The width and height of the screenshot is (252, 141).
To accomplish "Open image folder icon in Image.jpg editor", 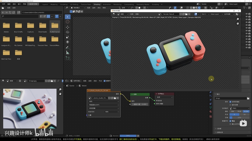I will [x=52, y=81].
